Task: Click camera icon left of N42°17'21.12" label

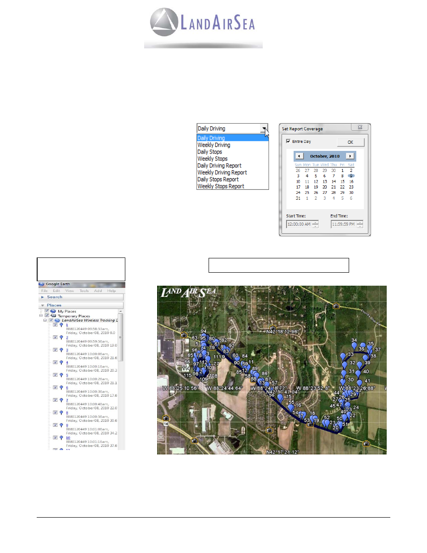Action: point(195,441)
